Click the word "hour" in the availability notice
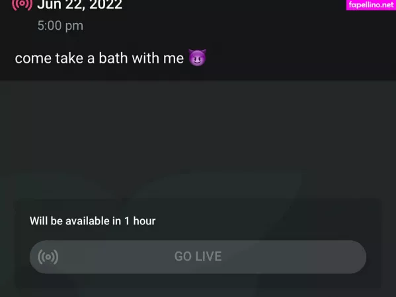Image resolution: width=396 pixels, height=297 pixels. [144, 221]
